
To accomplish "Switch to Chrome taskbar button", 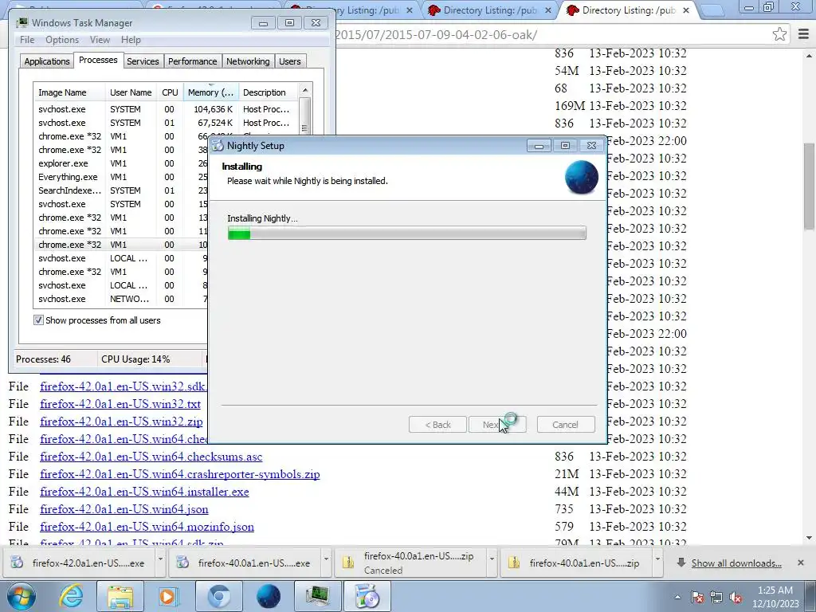I will point(219,596).
